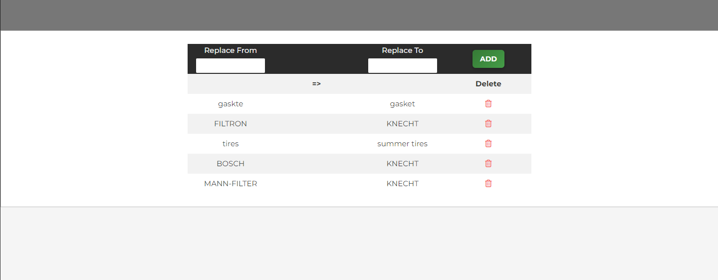Click the 'summer tires' replacement text
Image resolution: width=718 pixels, height=280 pixels.
point(402,144)
